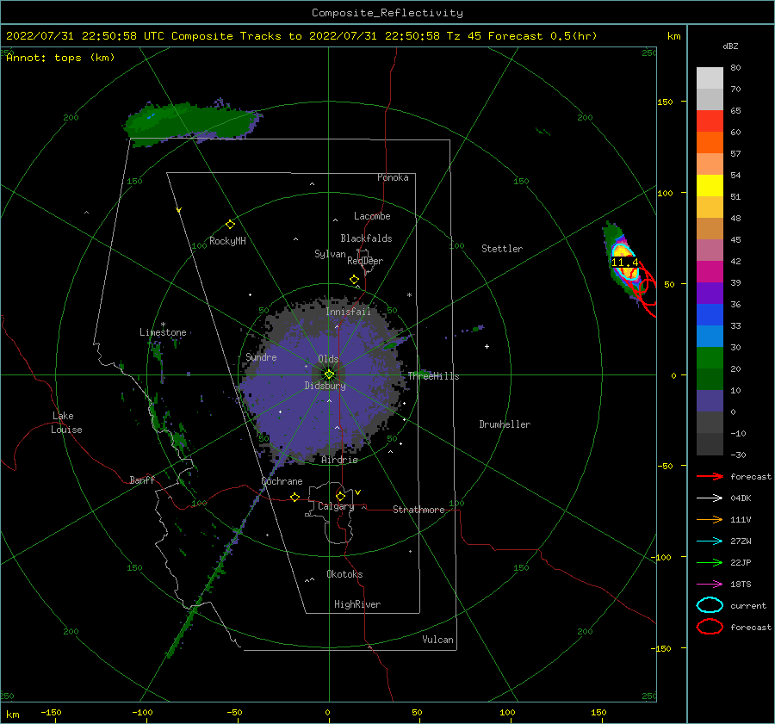The width and height of the screenshot is (775, 724).
Task: Click the Strathmore city label
Action: 418,510
